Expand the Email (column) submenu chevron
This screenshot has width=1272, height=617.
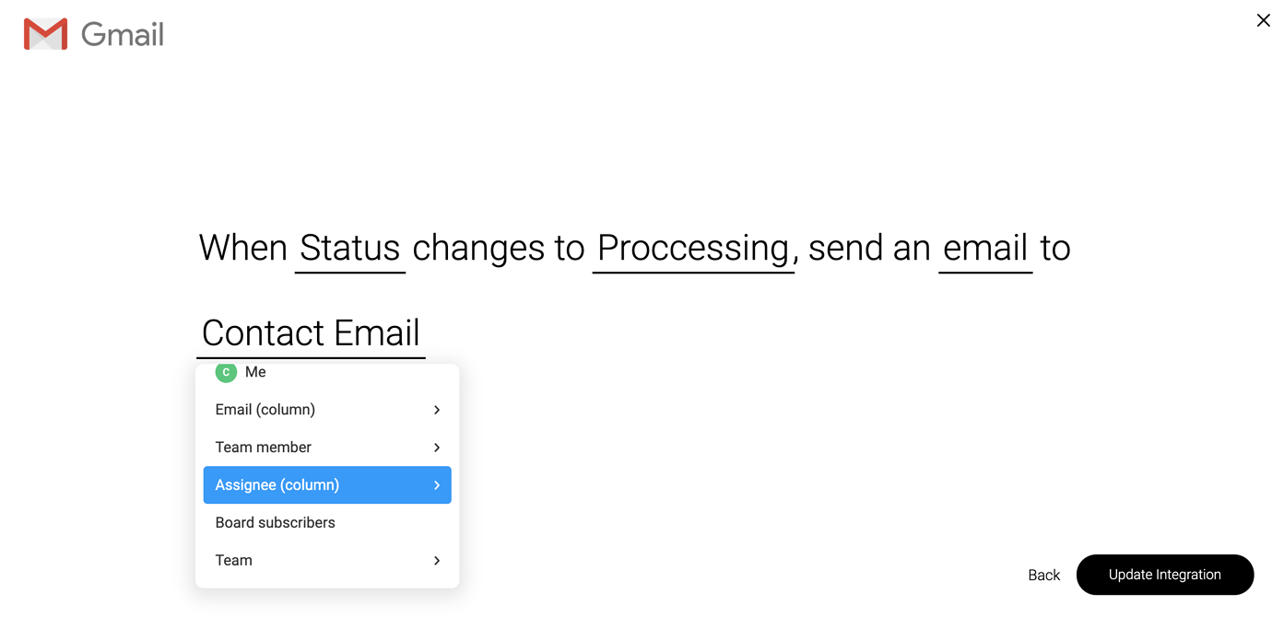tap(437, 410)
